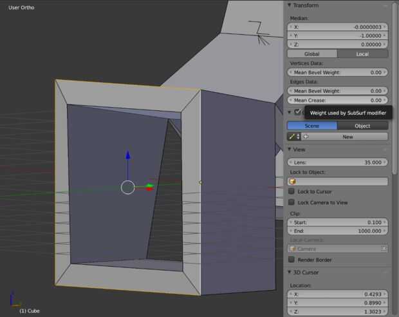Click the cube icon in Lock to Object field
This screenshot has width=399, height=317.
tap(293, 182)
